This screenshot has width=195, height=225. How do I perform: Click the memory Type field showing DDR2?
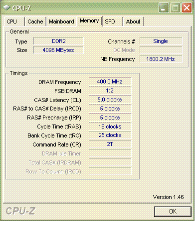click(x=58, y=41)
